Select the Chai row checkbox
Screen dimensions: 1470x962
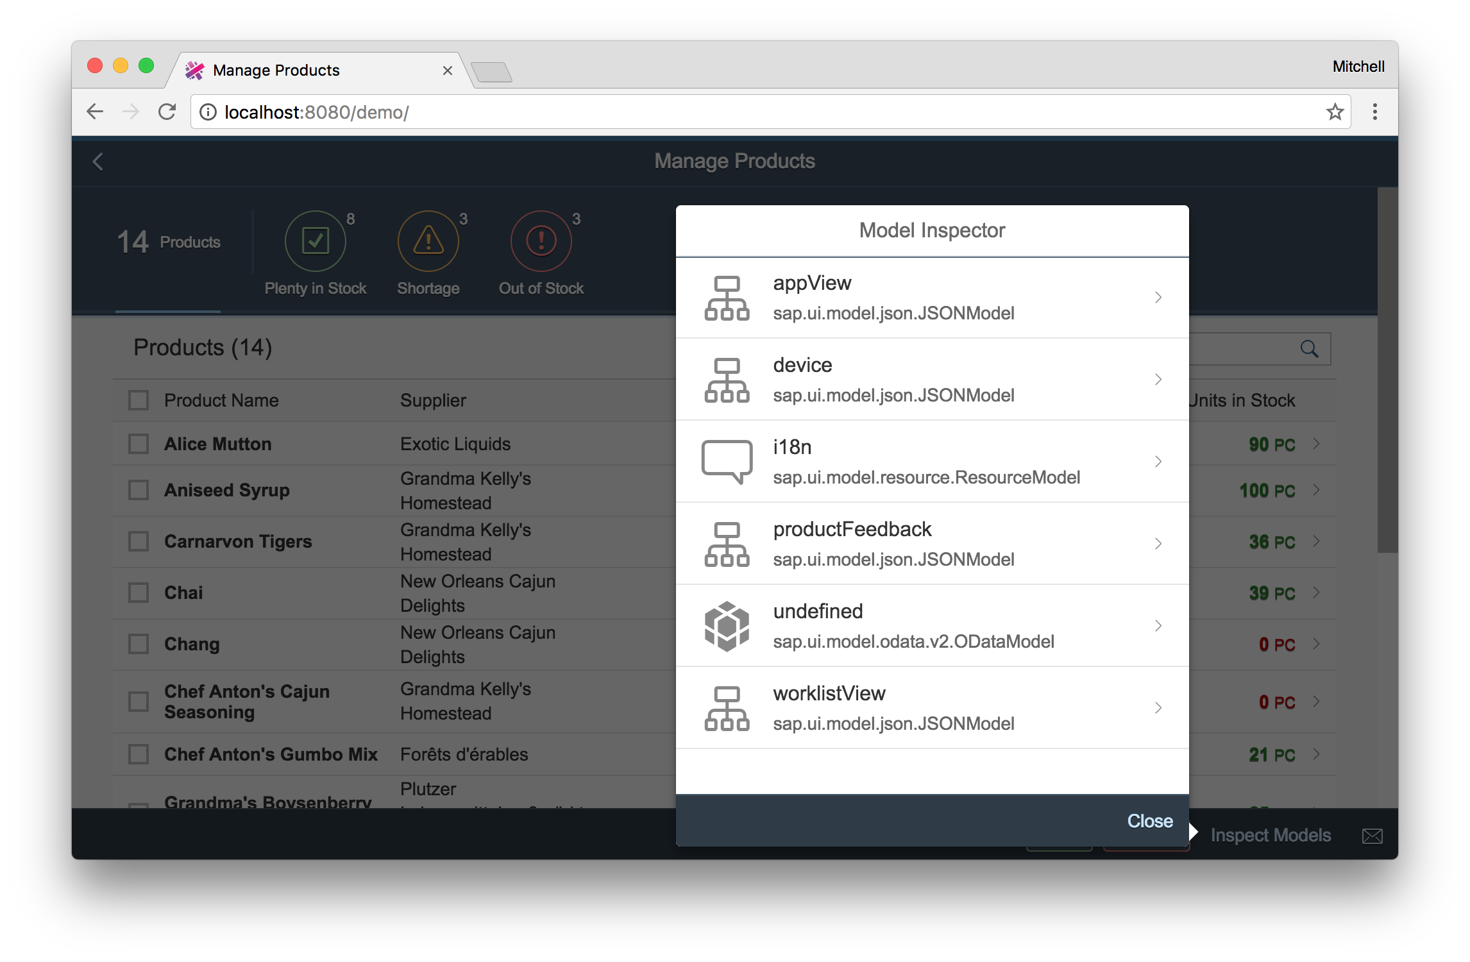139,593
